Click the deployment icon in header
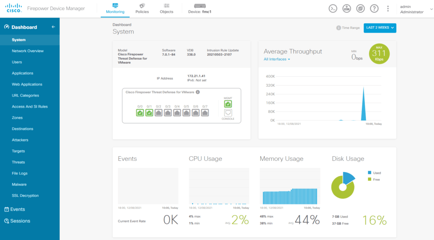The width and height of the screenshot is (434, 240). pyautogui.click(x=347, y=8)
